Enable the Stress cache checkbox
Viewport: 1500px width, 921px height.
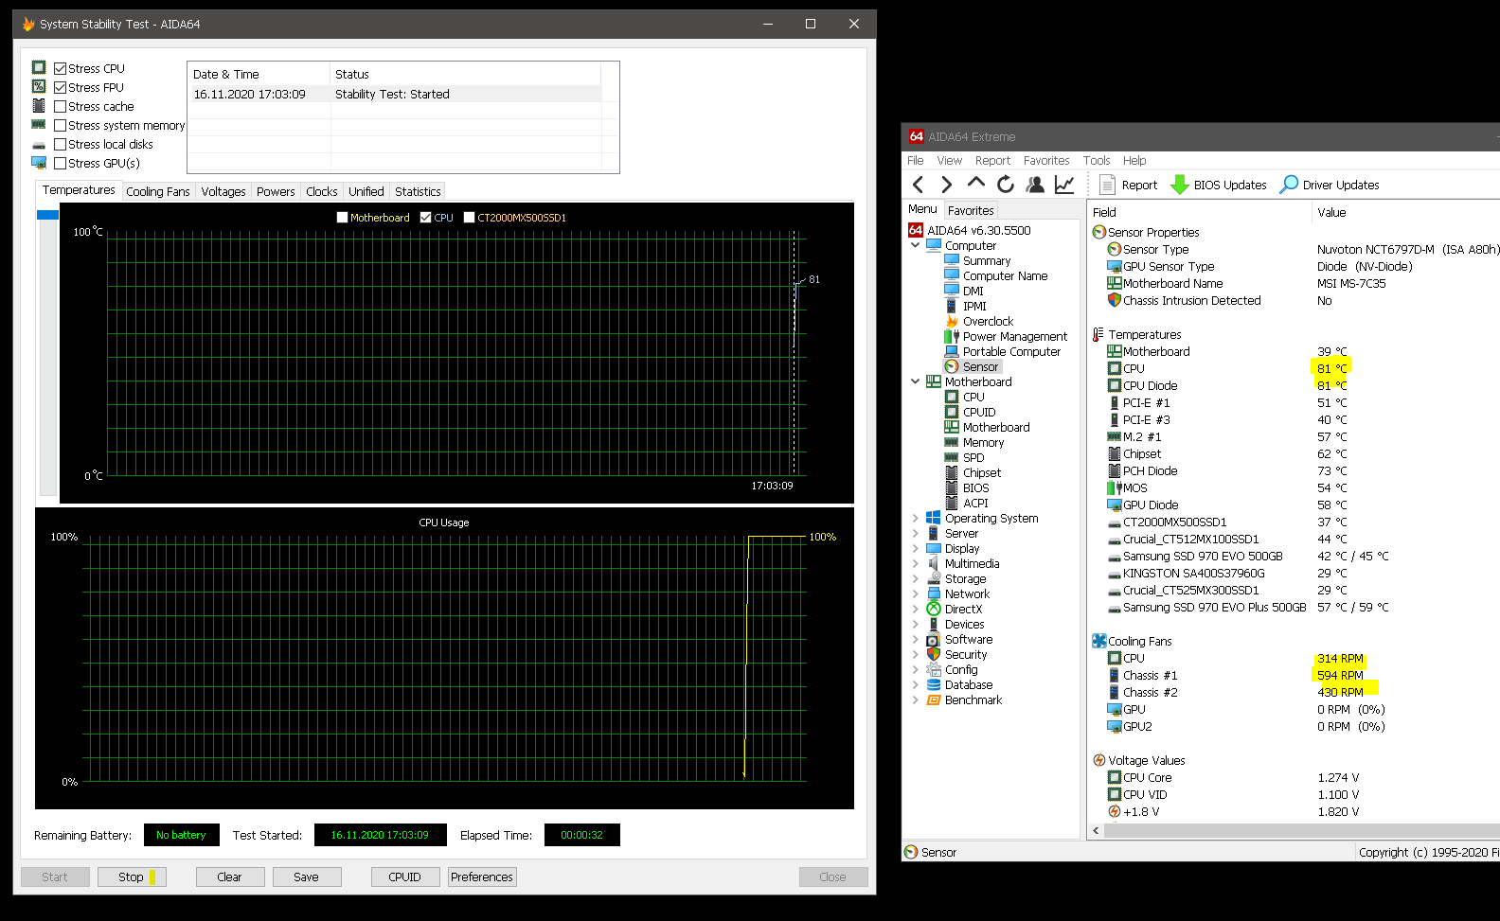coord(61,106)
